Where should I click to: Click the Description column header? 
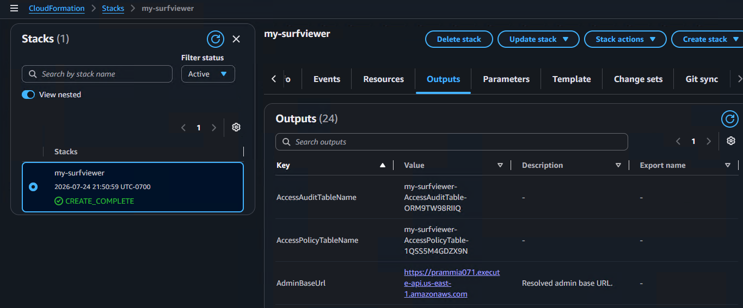(x=542, y=165)
